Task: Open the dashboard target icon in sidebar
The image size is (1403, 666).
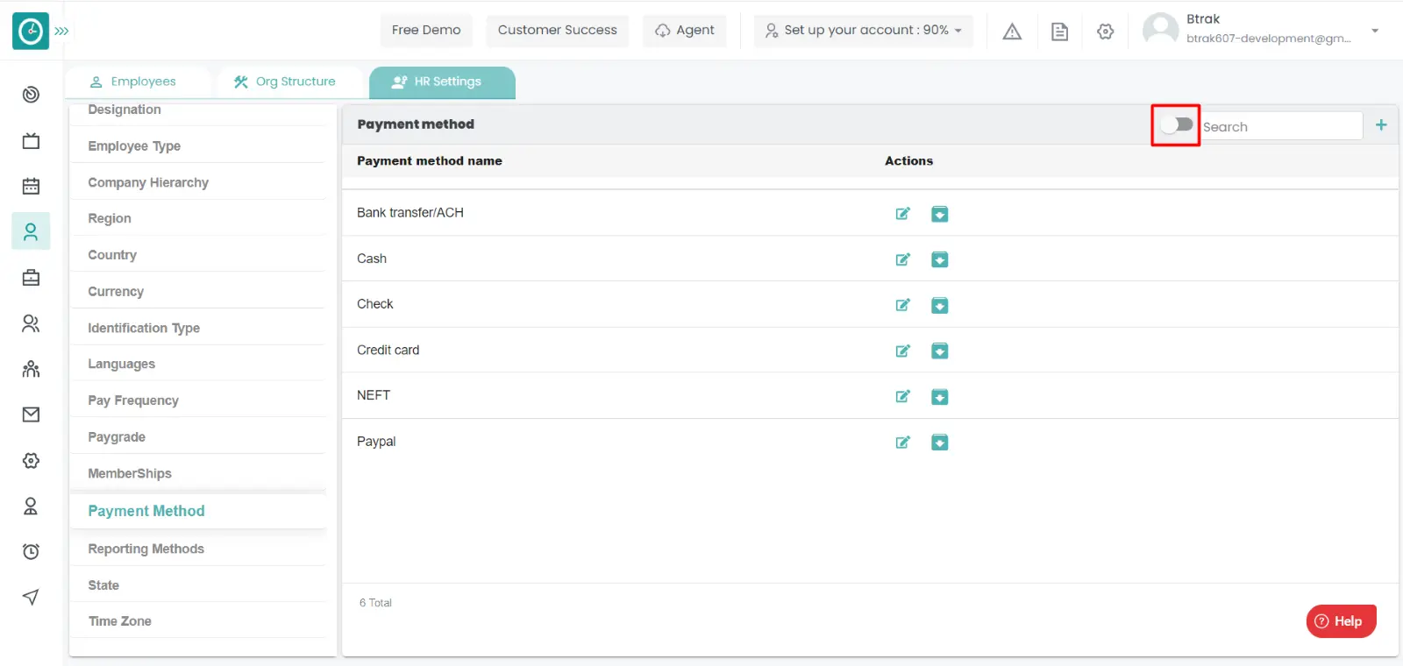Action: point(31,95)
